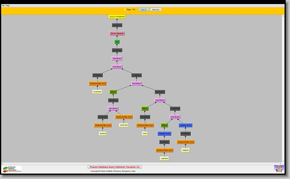Select the LINEITEM table leaf node
Screen dimensions: 290x179
click(164, 158)
